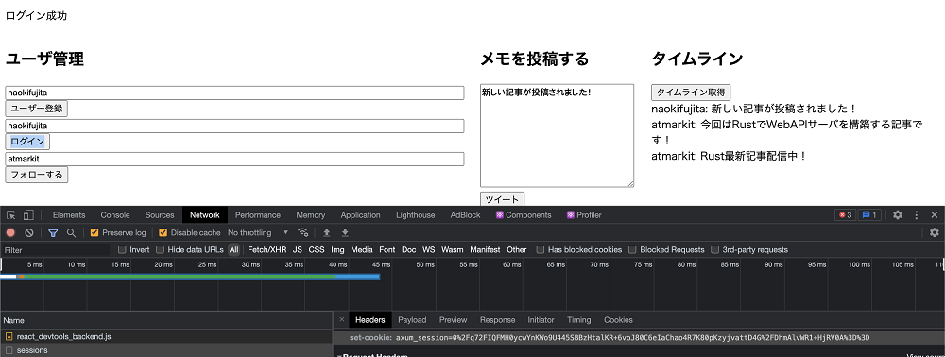The image size is (945, 357).
Task: Show the Initiator tab of the request
Action: 541,319
